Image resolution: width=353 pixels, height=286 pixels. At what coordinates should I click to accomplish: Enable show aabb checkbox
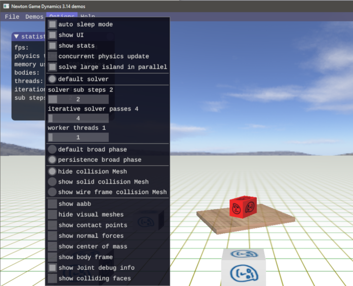[53, 204]
